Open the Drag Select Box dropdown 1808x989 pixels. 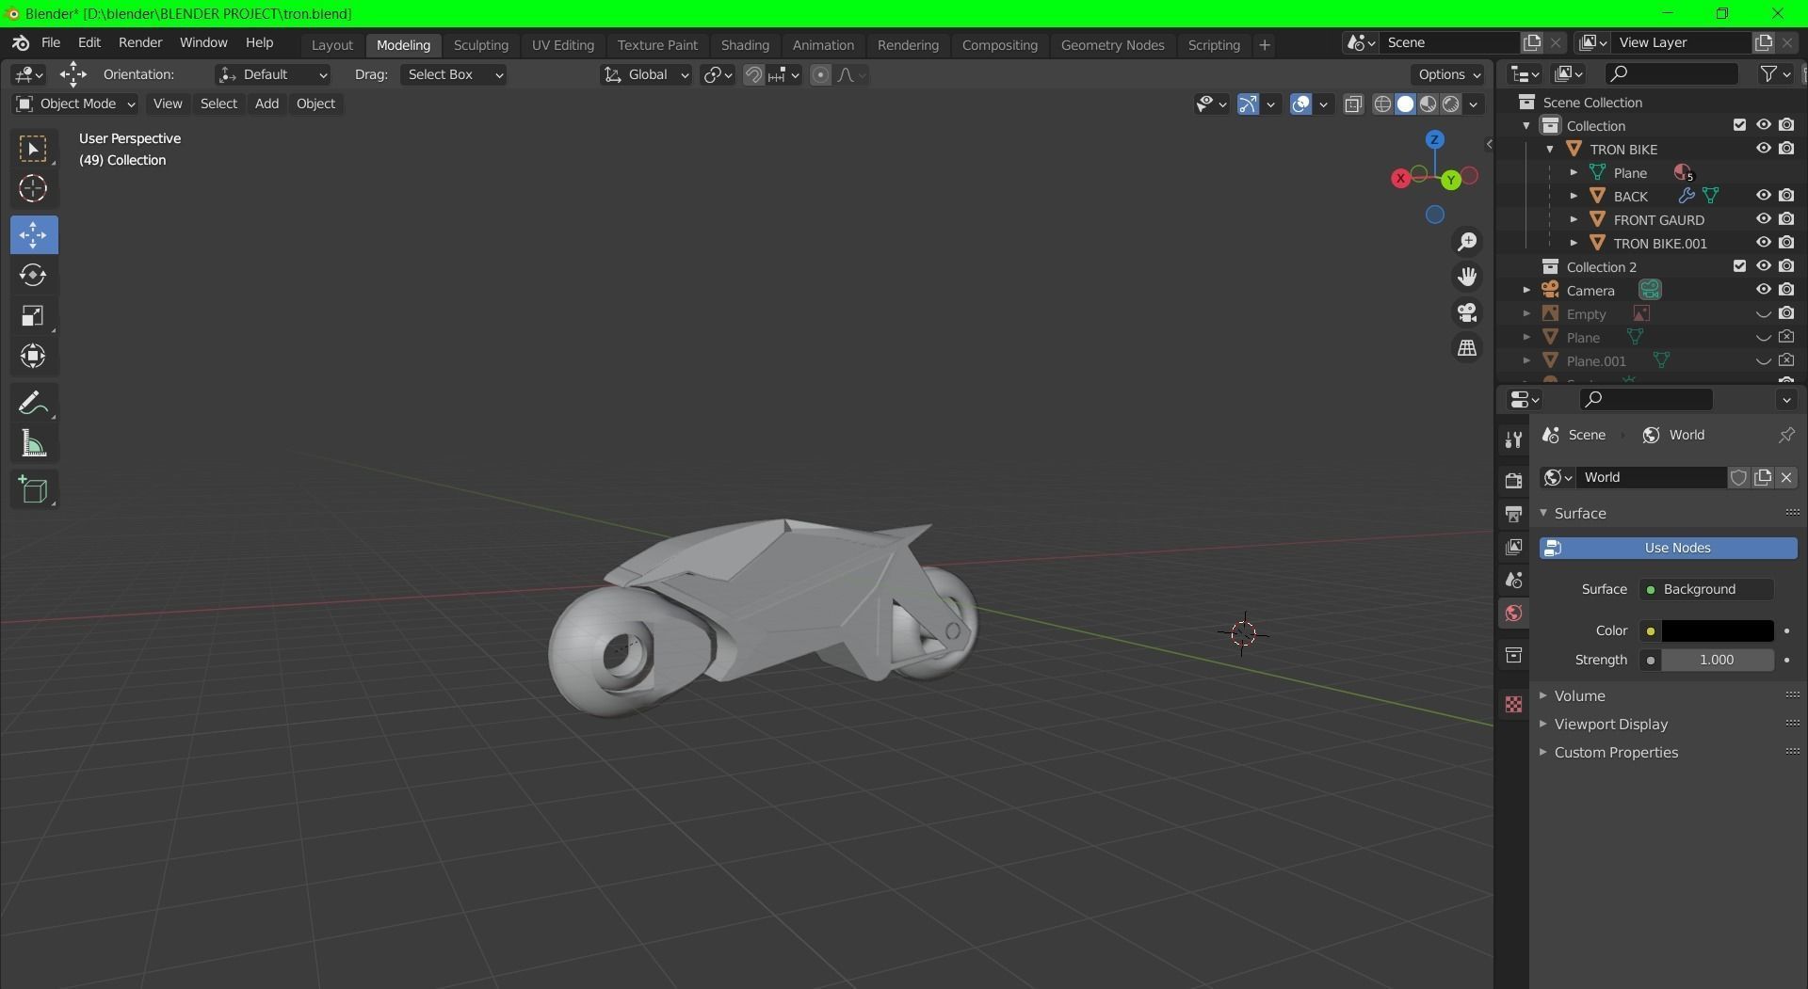[454, 75]
